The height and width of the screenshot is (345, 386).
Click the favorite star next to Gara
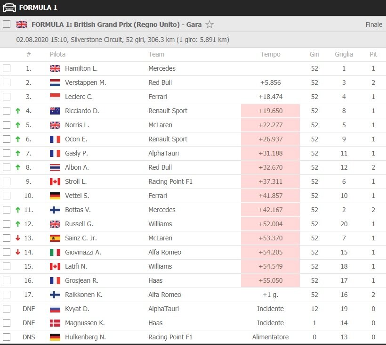point(209,25)
